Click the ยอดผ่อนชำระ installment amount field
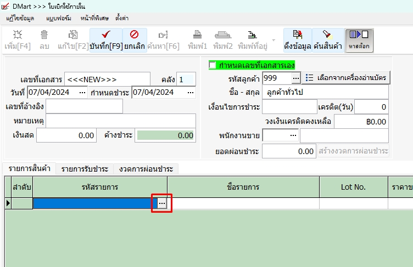 (289, 151)
